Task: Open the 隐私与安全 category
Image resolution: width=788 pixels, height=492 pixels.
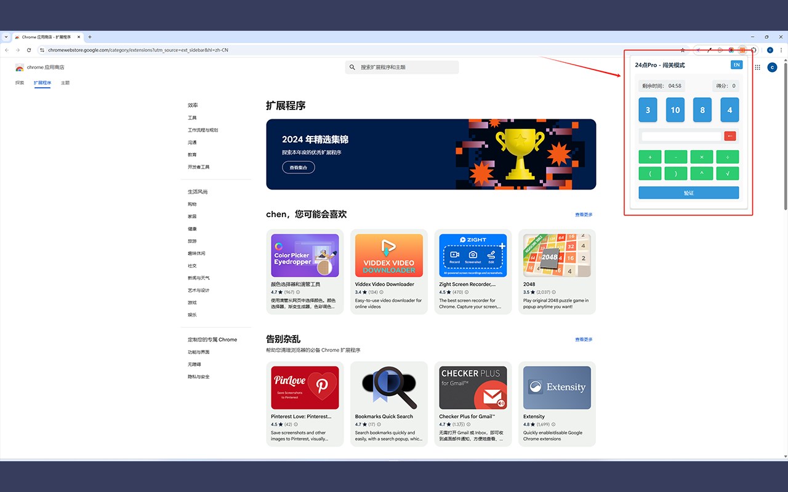Action: pos(198,376)
